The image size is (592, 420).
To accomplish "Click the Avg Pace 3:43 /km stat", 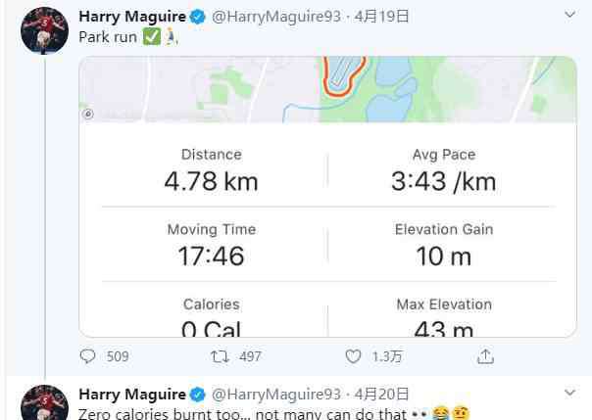I will tap(444, 170).
